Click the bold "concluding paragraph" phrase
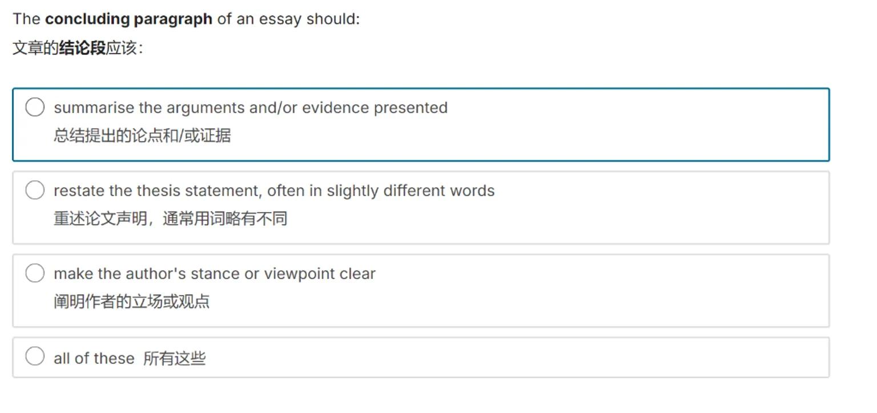 (128, 19)
